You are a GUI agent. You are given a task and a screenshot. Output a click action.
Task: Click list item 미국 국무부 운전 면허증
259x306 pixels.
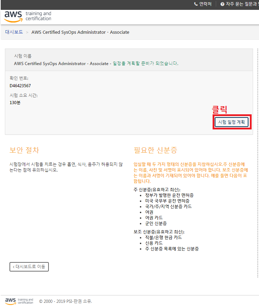[167, 201]
